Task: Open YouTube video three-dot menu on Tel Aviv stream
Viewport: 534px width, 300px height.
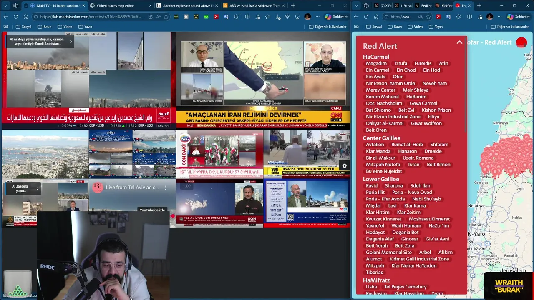Action: coord(166,188)
